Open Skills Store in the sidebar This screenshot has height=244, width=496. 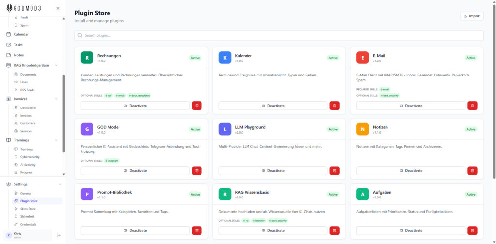pos(28,209)
